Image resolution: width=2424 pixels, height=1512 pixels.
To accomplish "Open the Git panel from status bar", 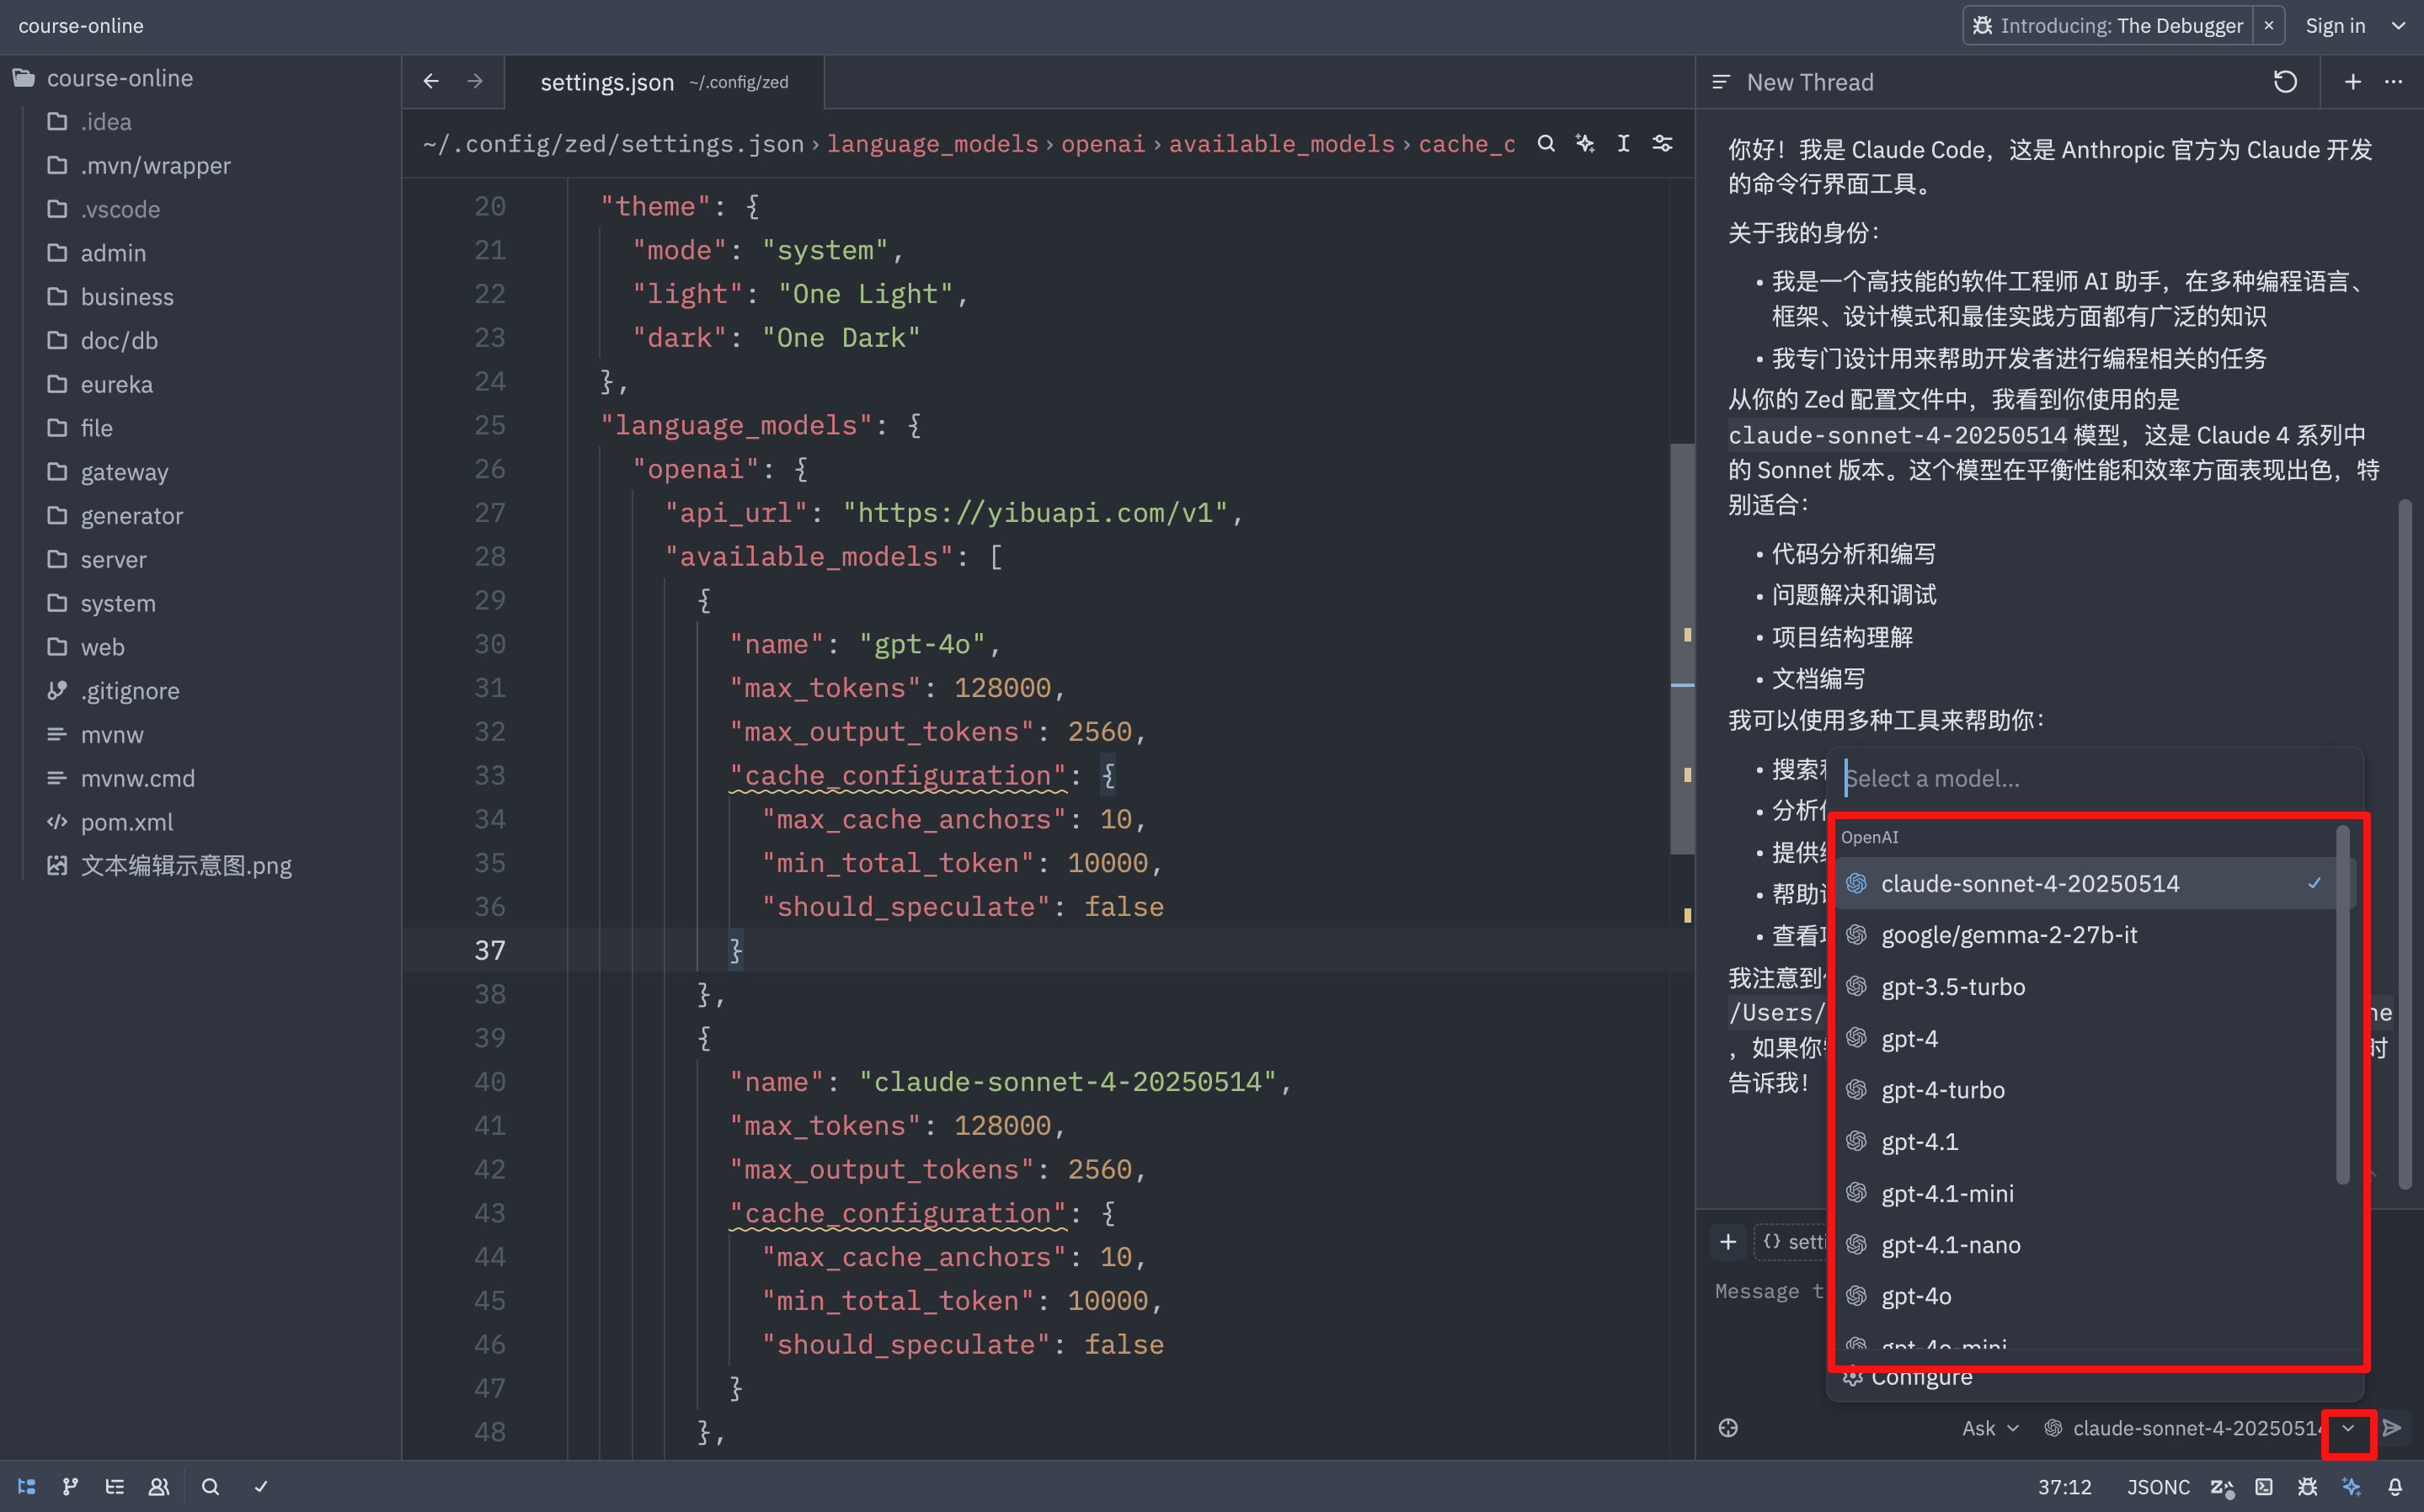I will click(x=70, y=1486).
